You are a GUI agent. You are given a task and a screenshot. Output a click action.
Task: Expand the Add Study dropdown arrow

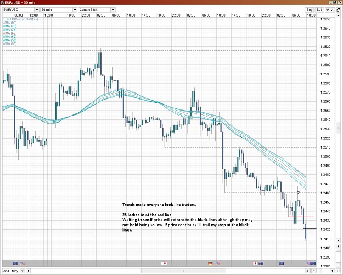point(23,271)
